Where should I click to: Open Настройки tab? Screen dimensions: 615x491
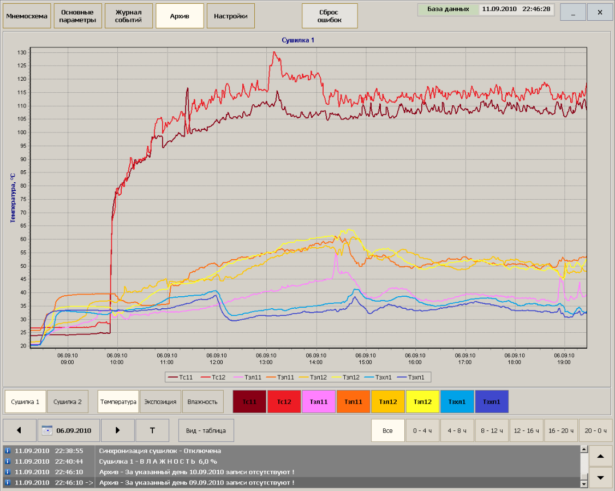230,16
